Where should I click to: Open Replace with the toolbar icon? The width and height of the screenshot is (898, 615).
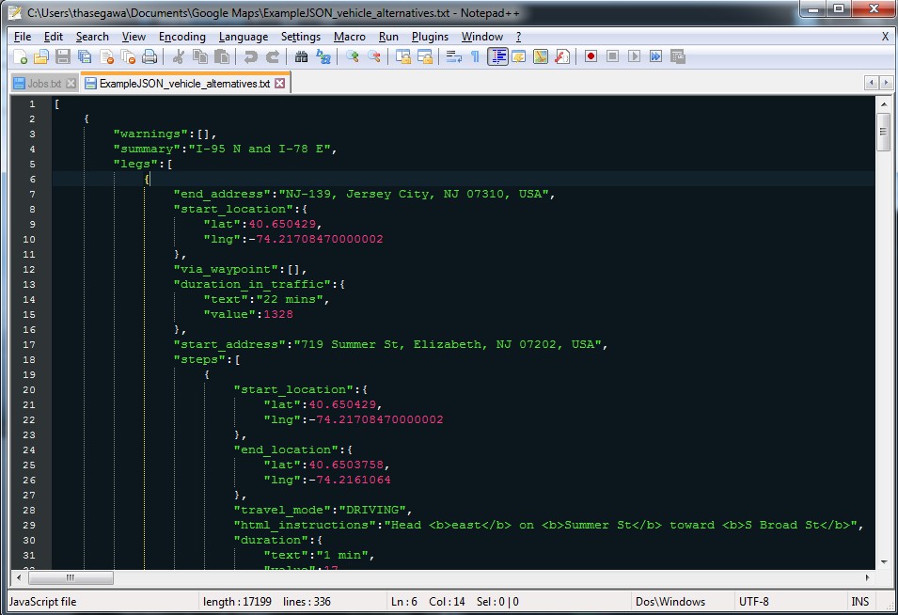click(x=323, y=56)
